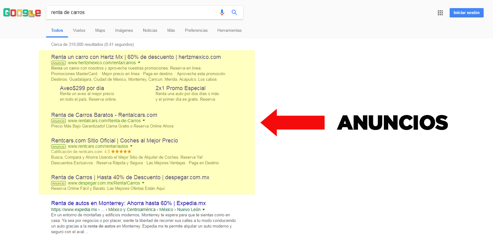The height and width of the screenshot is (240, 493).
Task: Open despegar.com.mx Renta de Carros ad
Action: coord(130,177)
